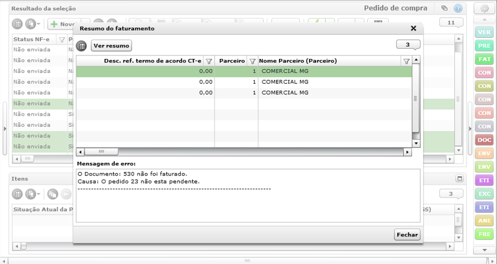
Task: Click the PRE sidebar button
Action: pyautogui.click(x=484, y=46)
